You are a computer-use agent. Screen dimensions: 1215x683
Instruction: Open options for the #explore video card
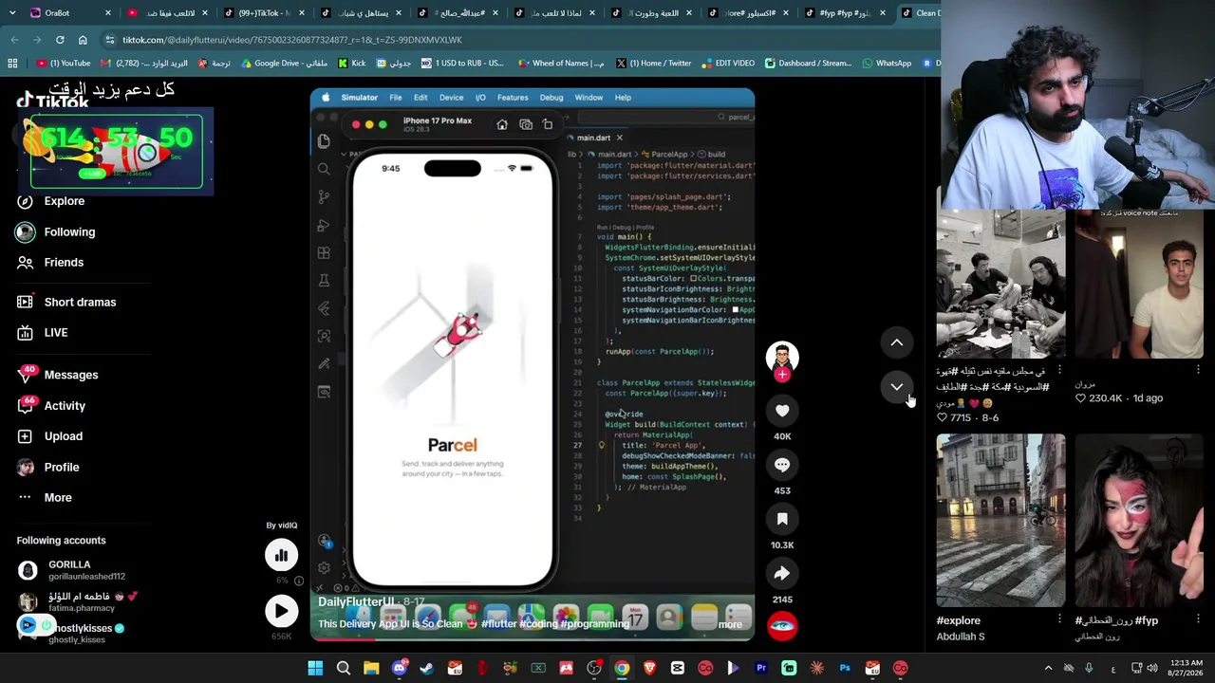[1059, 619]
